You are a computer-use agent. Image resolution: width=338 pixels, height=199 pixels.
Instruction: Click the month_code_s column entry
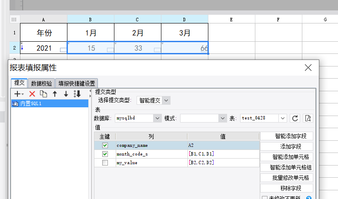pyautogui.click(x=151, y=154)
